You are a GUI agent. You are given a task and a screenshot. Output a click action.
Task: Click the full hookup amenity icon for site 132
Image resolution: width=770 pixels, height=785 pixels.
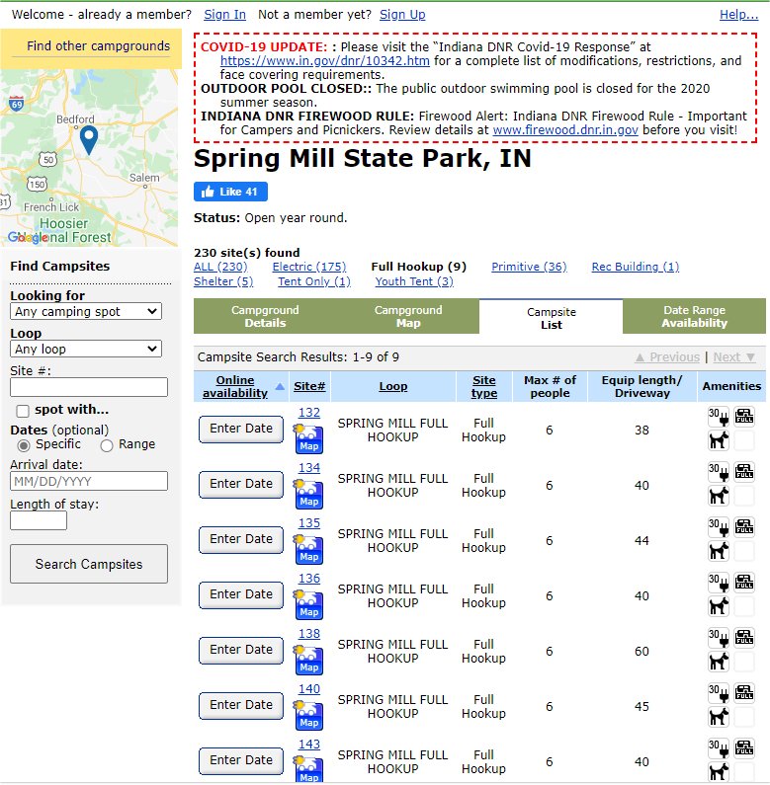[744, 417]
